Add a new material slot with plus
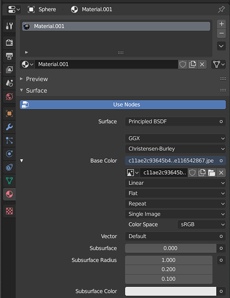 point(222,24)
